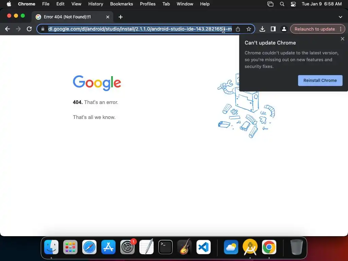The height and width of the screenshot is (261, 348).
Task: Open System Settings from the Dock
Action: (127, 247)
